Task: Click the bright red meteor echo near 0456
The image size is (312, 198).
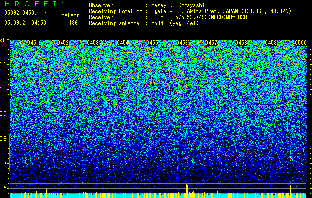Action: click(x=187, y=158)
